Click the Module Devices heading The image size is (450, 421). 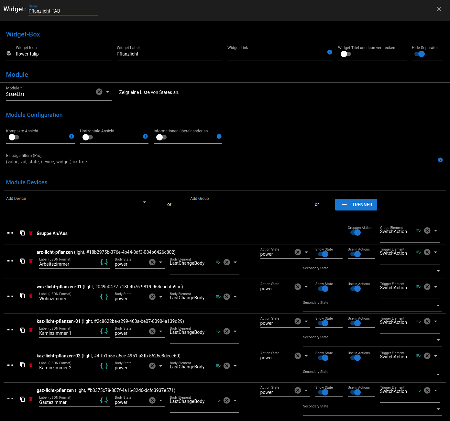click(x=27, y=182)
